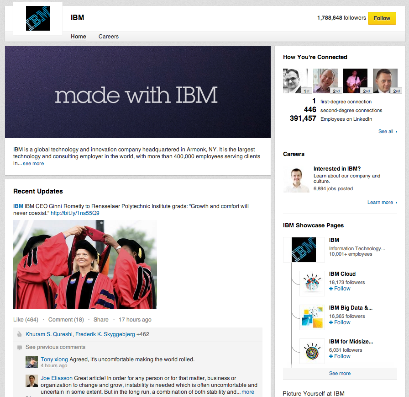Follow the IBM Cloud page
This screenshot has width=409, height=397.
click(340, 289)
